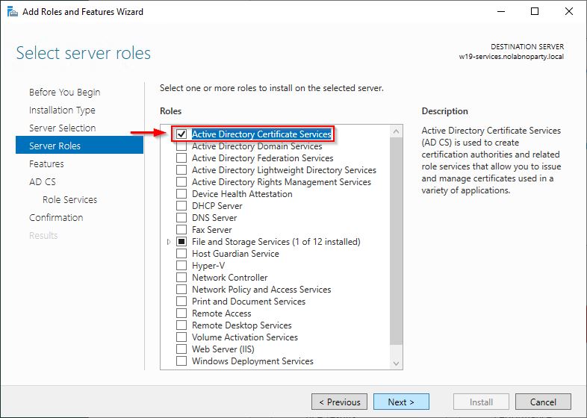Viewport: 587px width, 418px height.
Task: Tick Volume Activation Services checkbox
Action: point(181,337)
